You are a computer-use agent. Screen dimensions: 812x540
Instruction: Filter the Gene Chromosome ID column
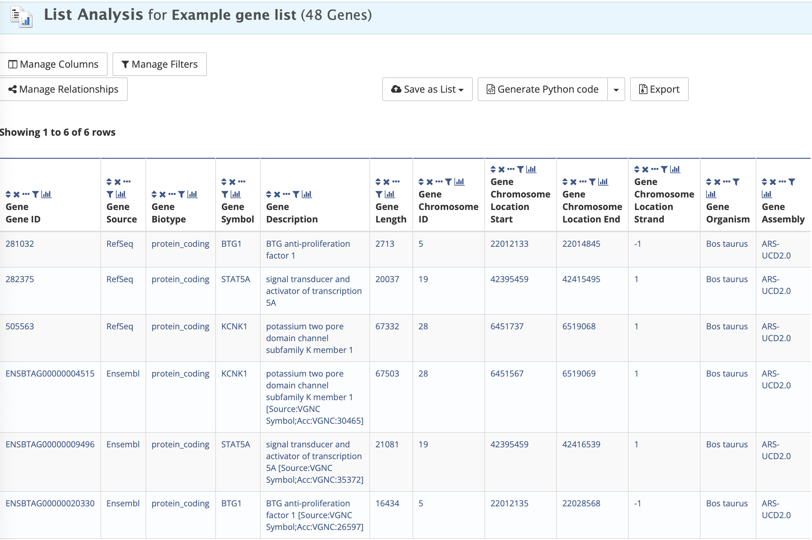[449, 182]
